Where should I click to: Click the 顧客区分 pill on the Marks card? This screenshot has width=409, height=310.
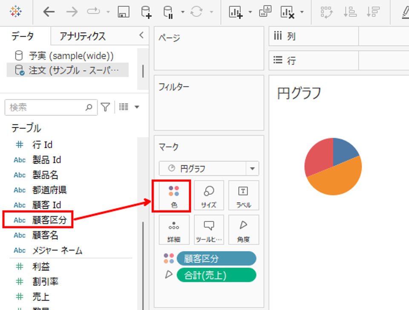pyautogui.click(x=216, y=258)
